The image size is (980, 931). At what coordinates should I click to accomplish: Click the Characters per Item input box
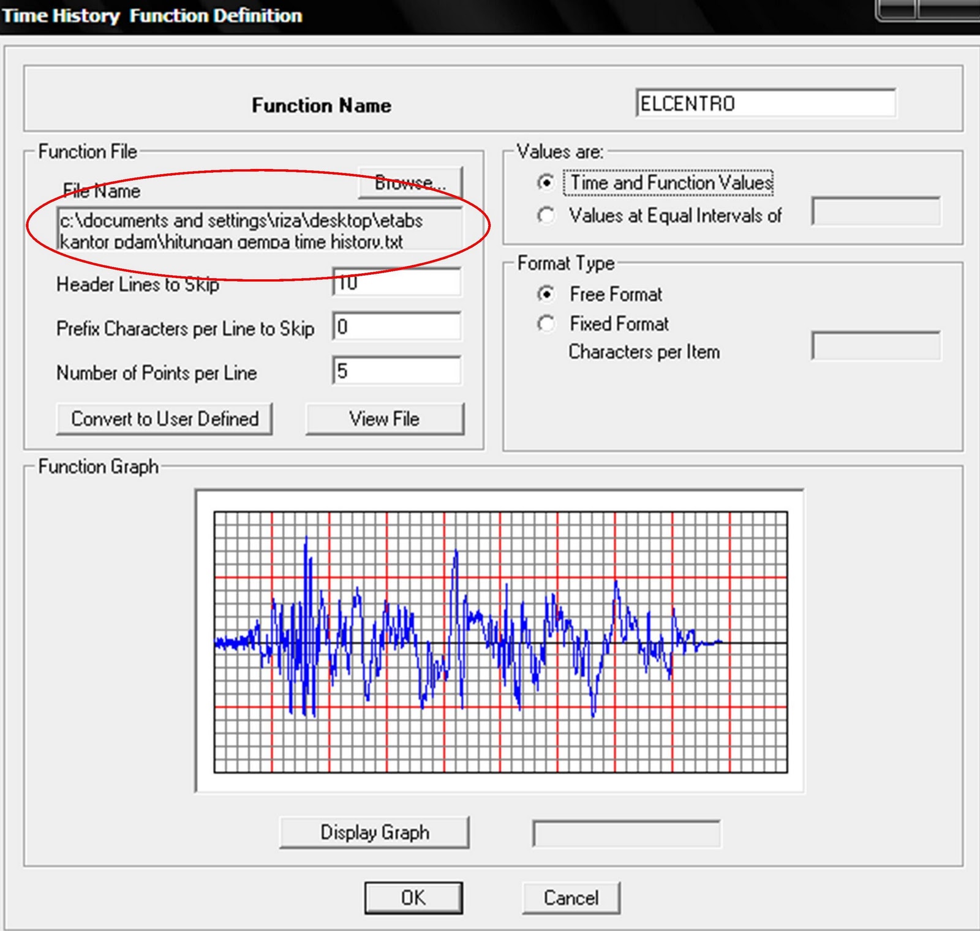875,345
